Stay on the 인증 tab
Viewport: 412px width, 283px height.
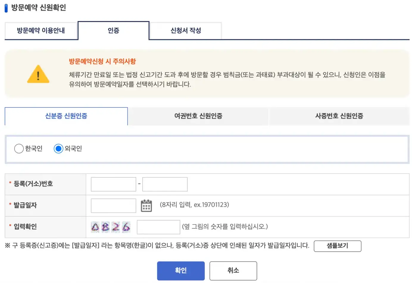pyautogui.click(x=113, y=30)
